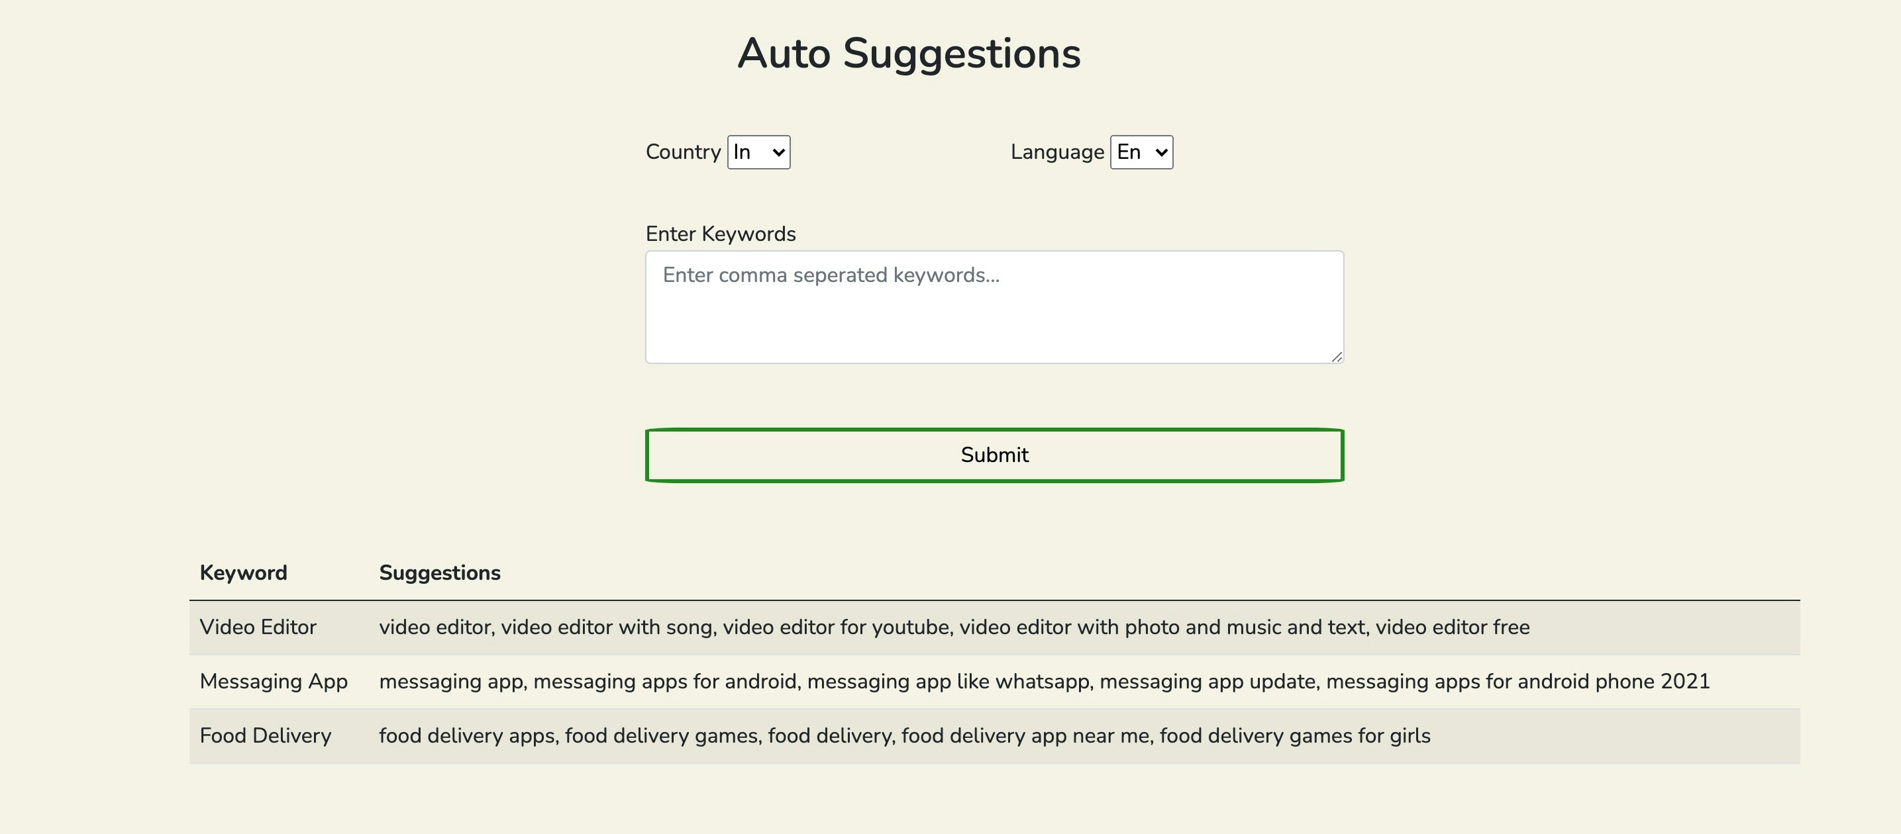Click the textarea resize handle
This screenshot has height=834, width=1901.
pyautogui.click(x=1337, y=358)
